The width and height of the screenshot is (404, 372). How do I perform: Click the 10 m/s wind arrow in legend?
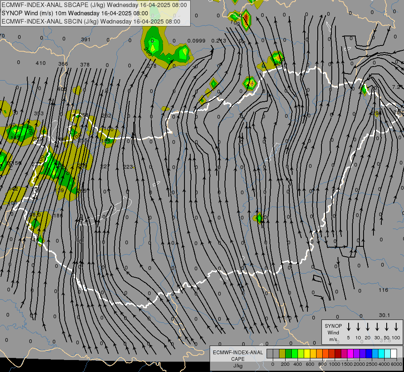point(358,327)
